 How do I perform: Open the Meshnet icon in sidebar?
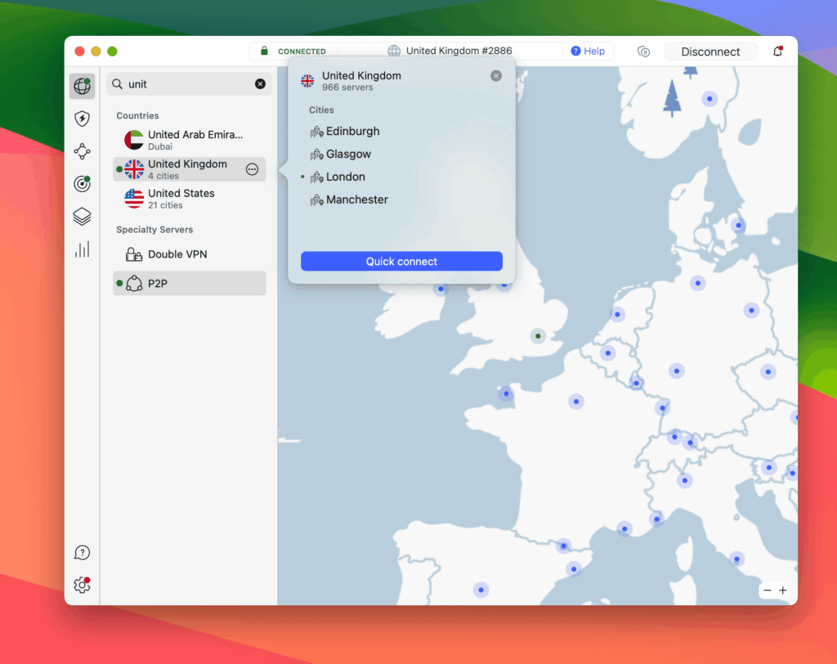point(82,151)
